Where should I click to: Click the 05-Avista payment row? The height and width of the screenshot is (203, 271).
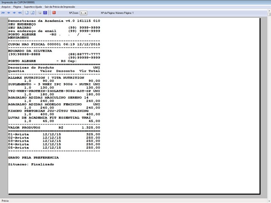[54, 148]
